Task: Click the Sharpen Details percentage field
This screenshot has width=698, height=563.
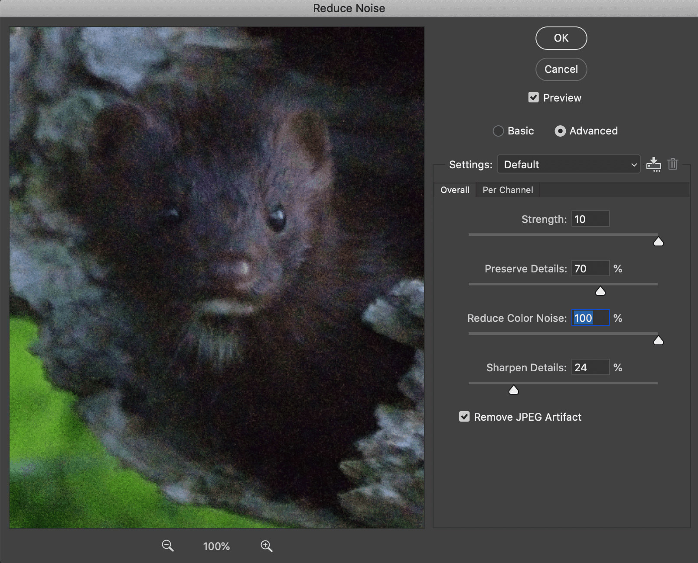Action: [x=590, y=367]
